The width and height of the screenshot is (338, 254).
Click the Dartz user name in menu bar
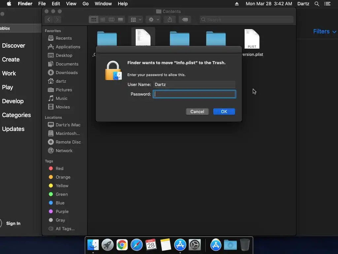pyautogui.click(x=303, y=4)
